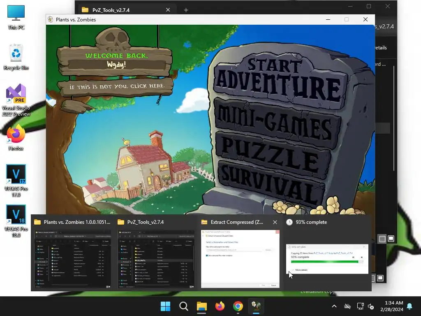The height and width of the screenshot is (316, 421).
Task: Open taskbar Search
Action: click(184, 306)
